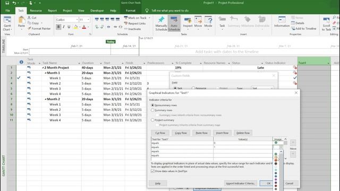
Task: Choose the black circle indicator in image list
Action: (x=276, y=163)
